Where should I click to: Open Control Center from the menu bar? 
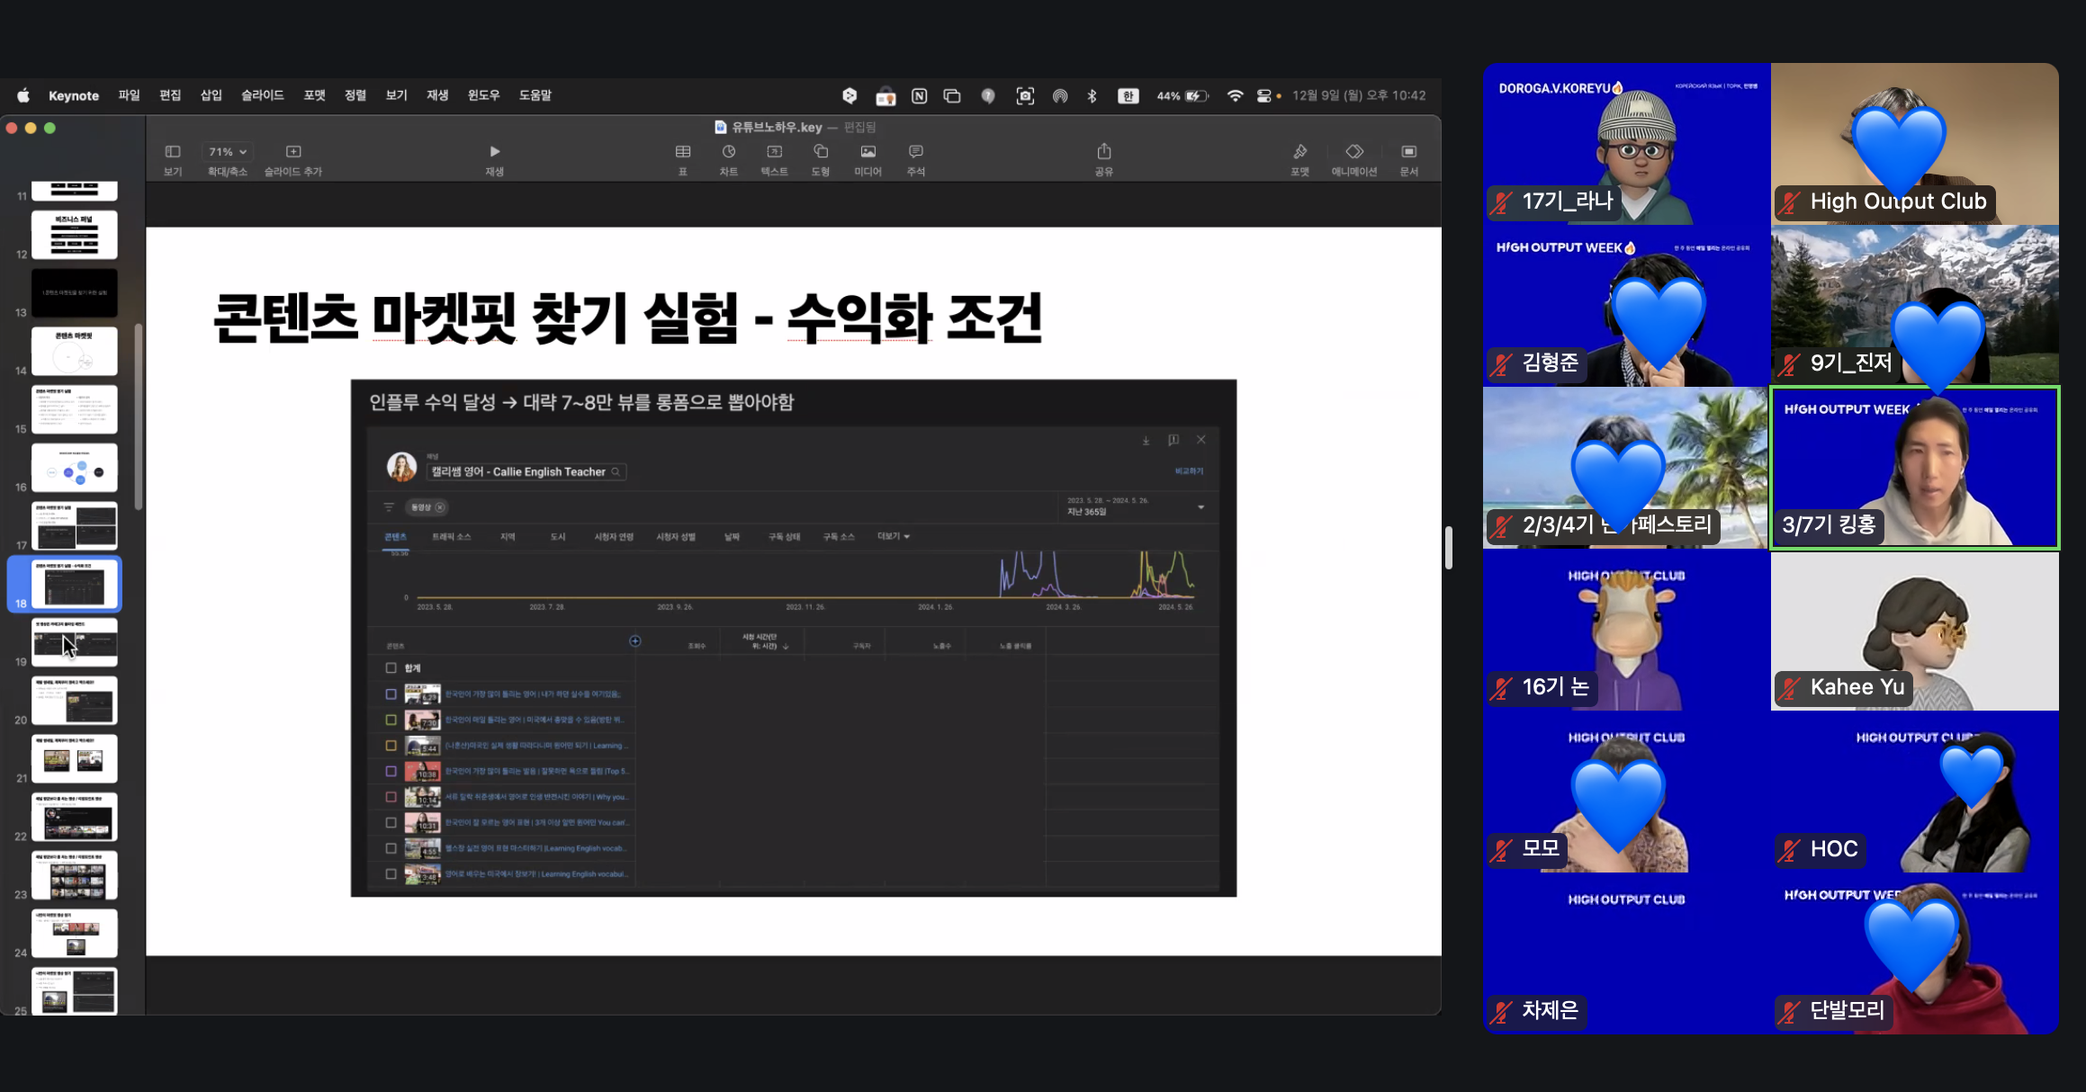(1264, 95)
